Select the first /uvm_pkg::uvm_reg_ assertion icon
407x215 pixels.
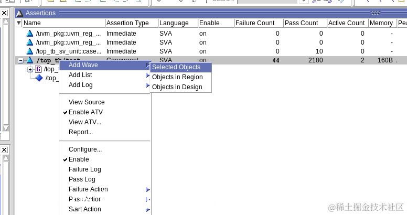(30, 33)
